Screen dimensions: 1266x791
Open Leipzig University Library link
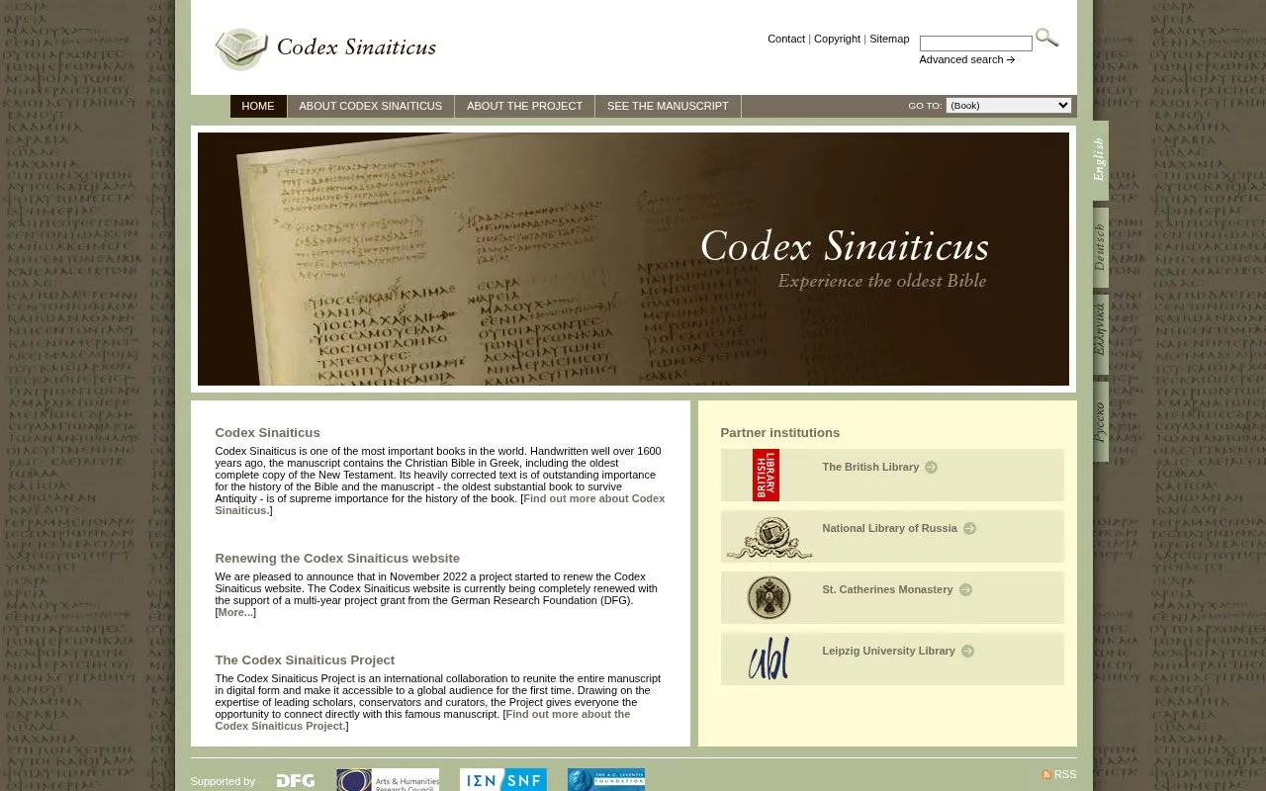pos(888,652)
